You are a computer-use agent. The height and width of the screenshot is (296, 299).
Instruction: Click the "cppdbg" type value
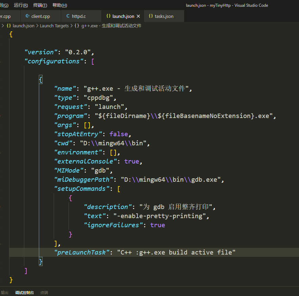tap(98, 98)
